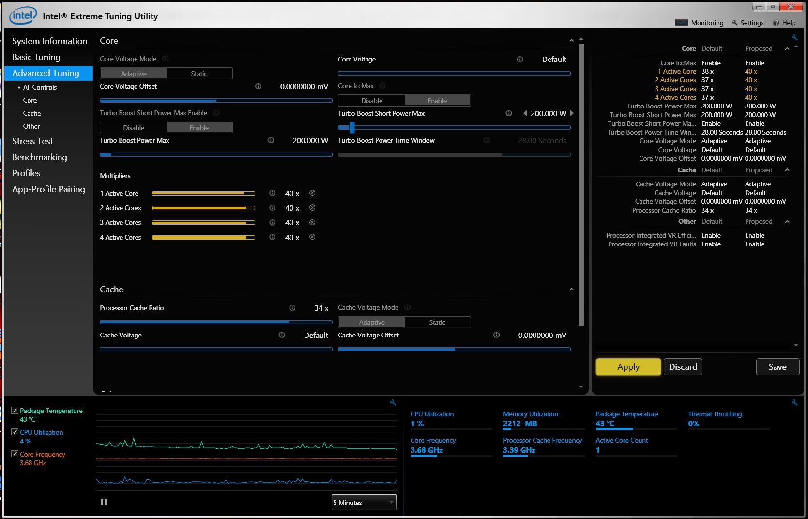The width and height of the screenshot is (808, 519).
Task: Click the tuning pane vertical scrollbar
Action: point(581,184)
